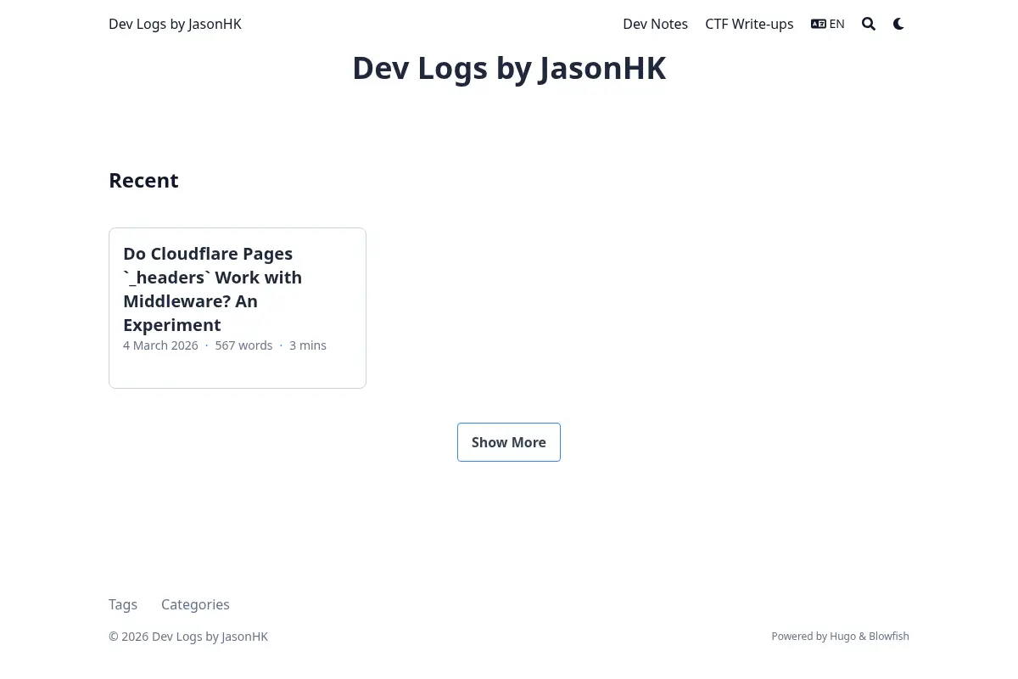This screenshot has height=679, width=1018.
Task: Open the Tags footer link
Action: 123,604
